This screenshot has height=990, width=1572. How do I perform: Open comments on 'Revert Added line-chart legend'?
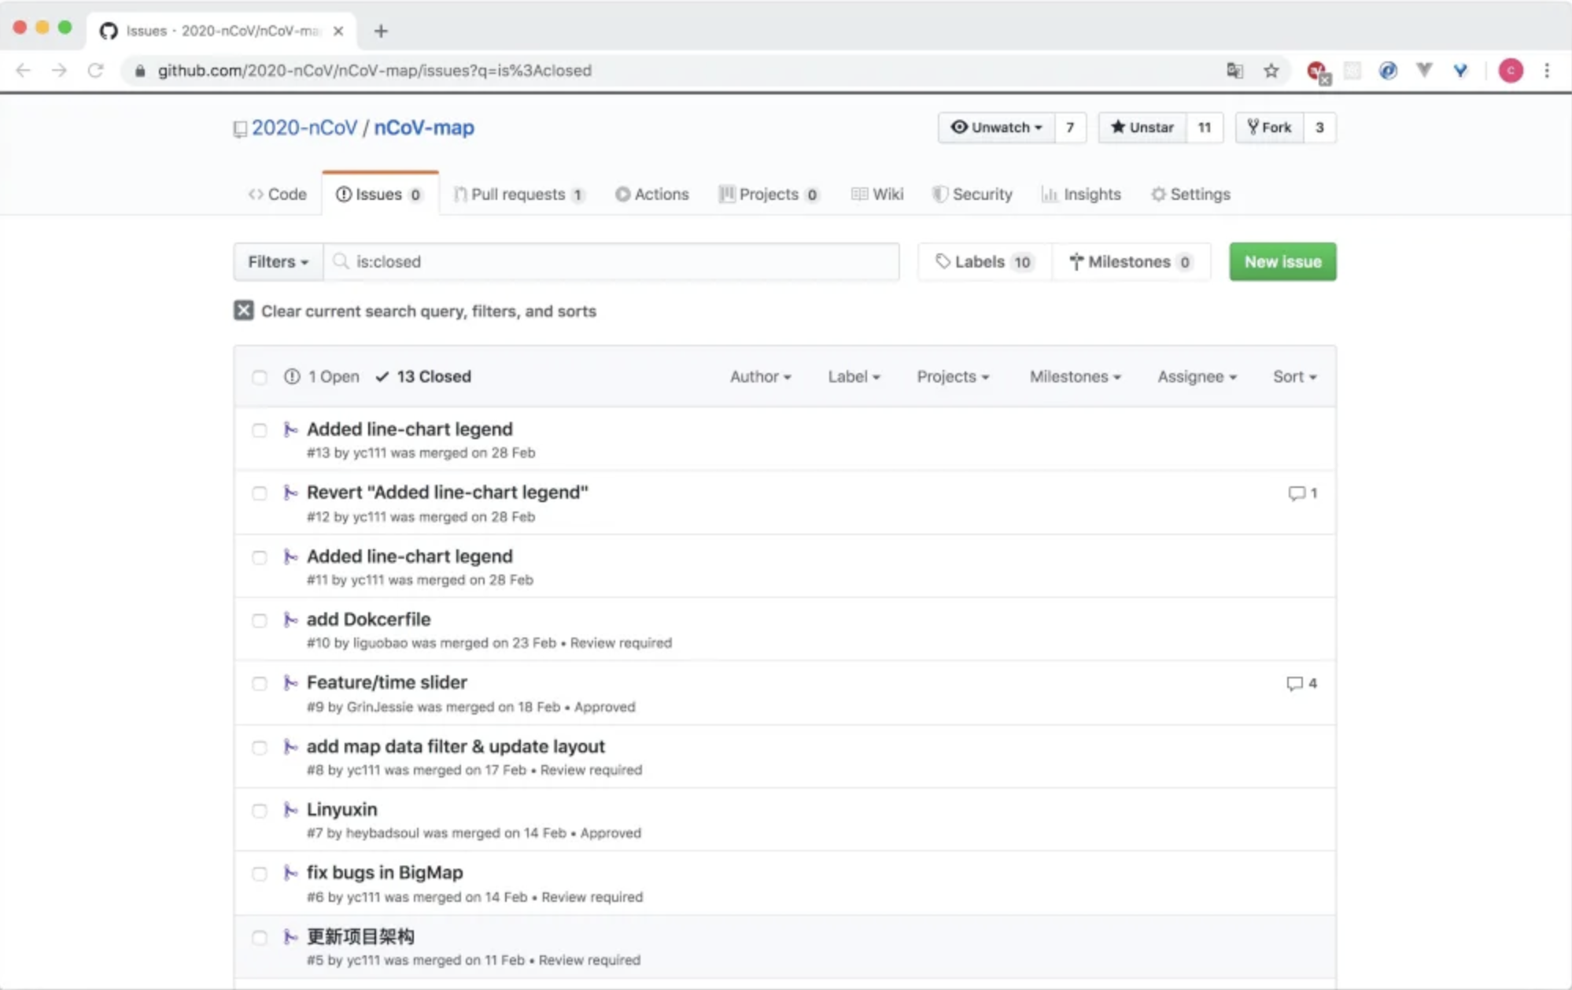pyautogui.click(x=1303, y=493)
